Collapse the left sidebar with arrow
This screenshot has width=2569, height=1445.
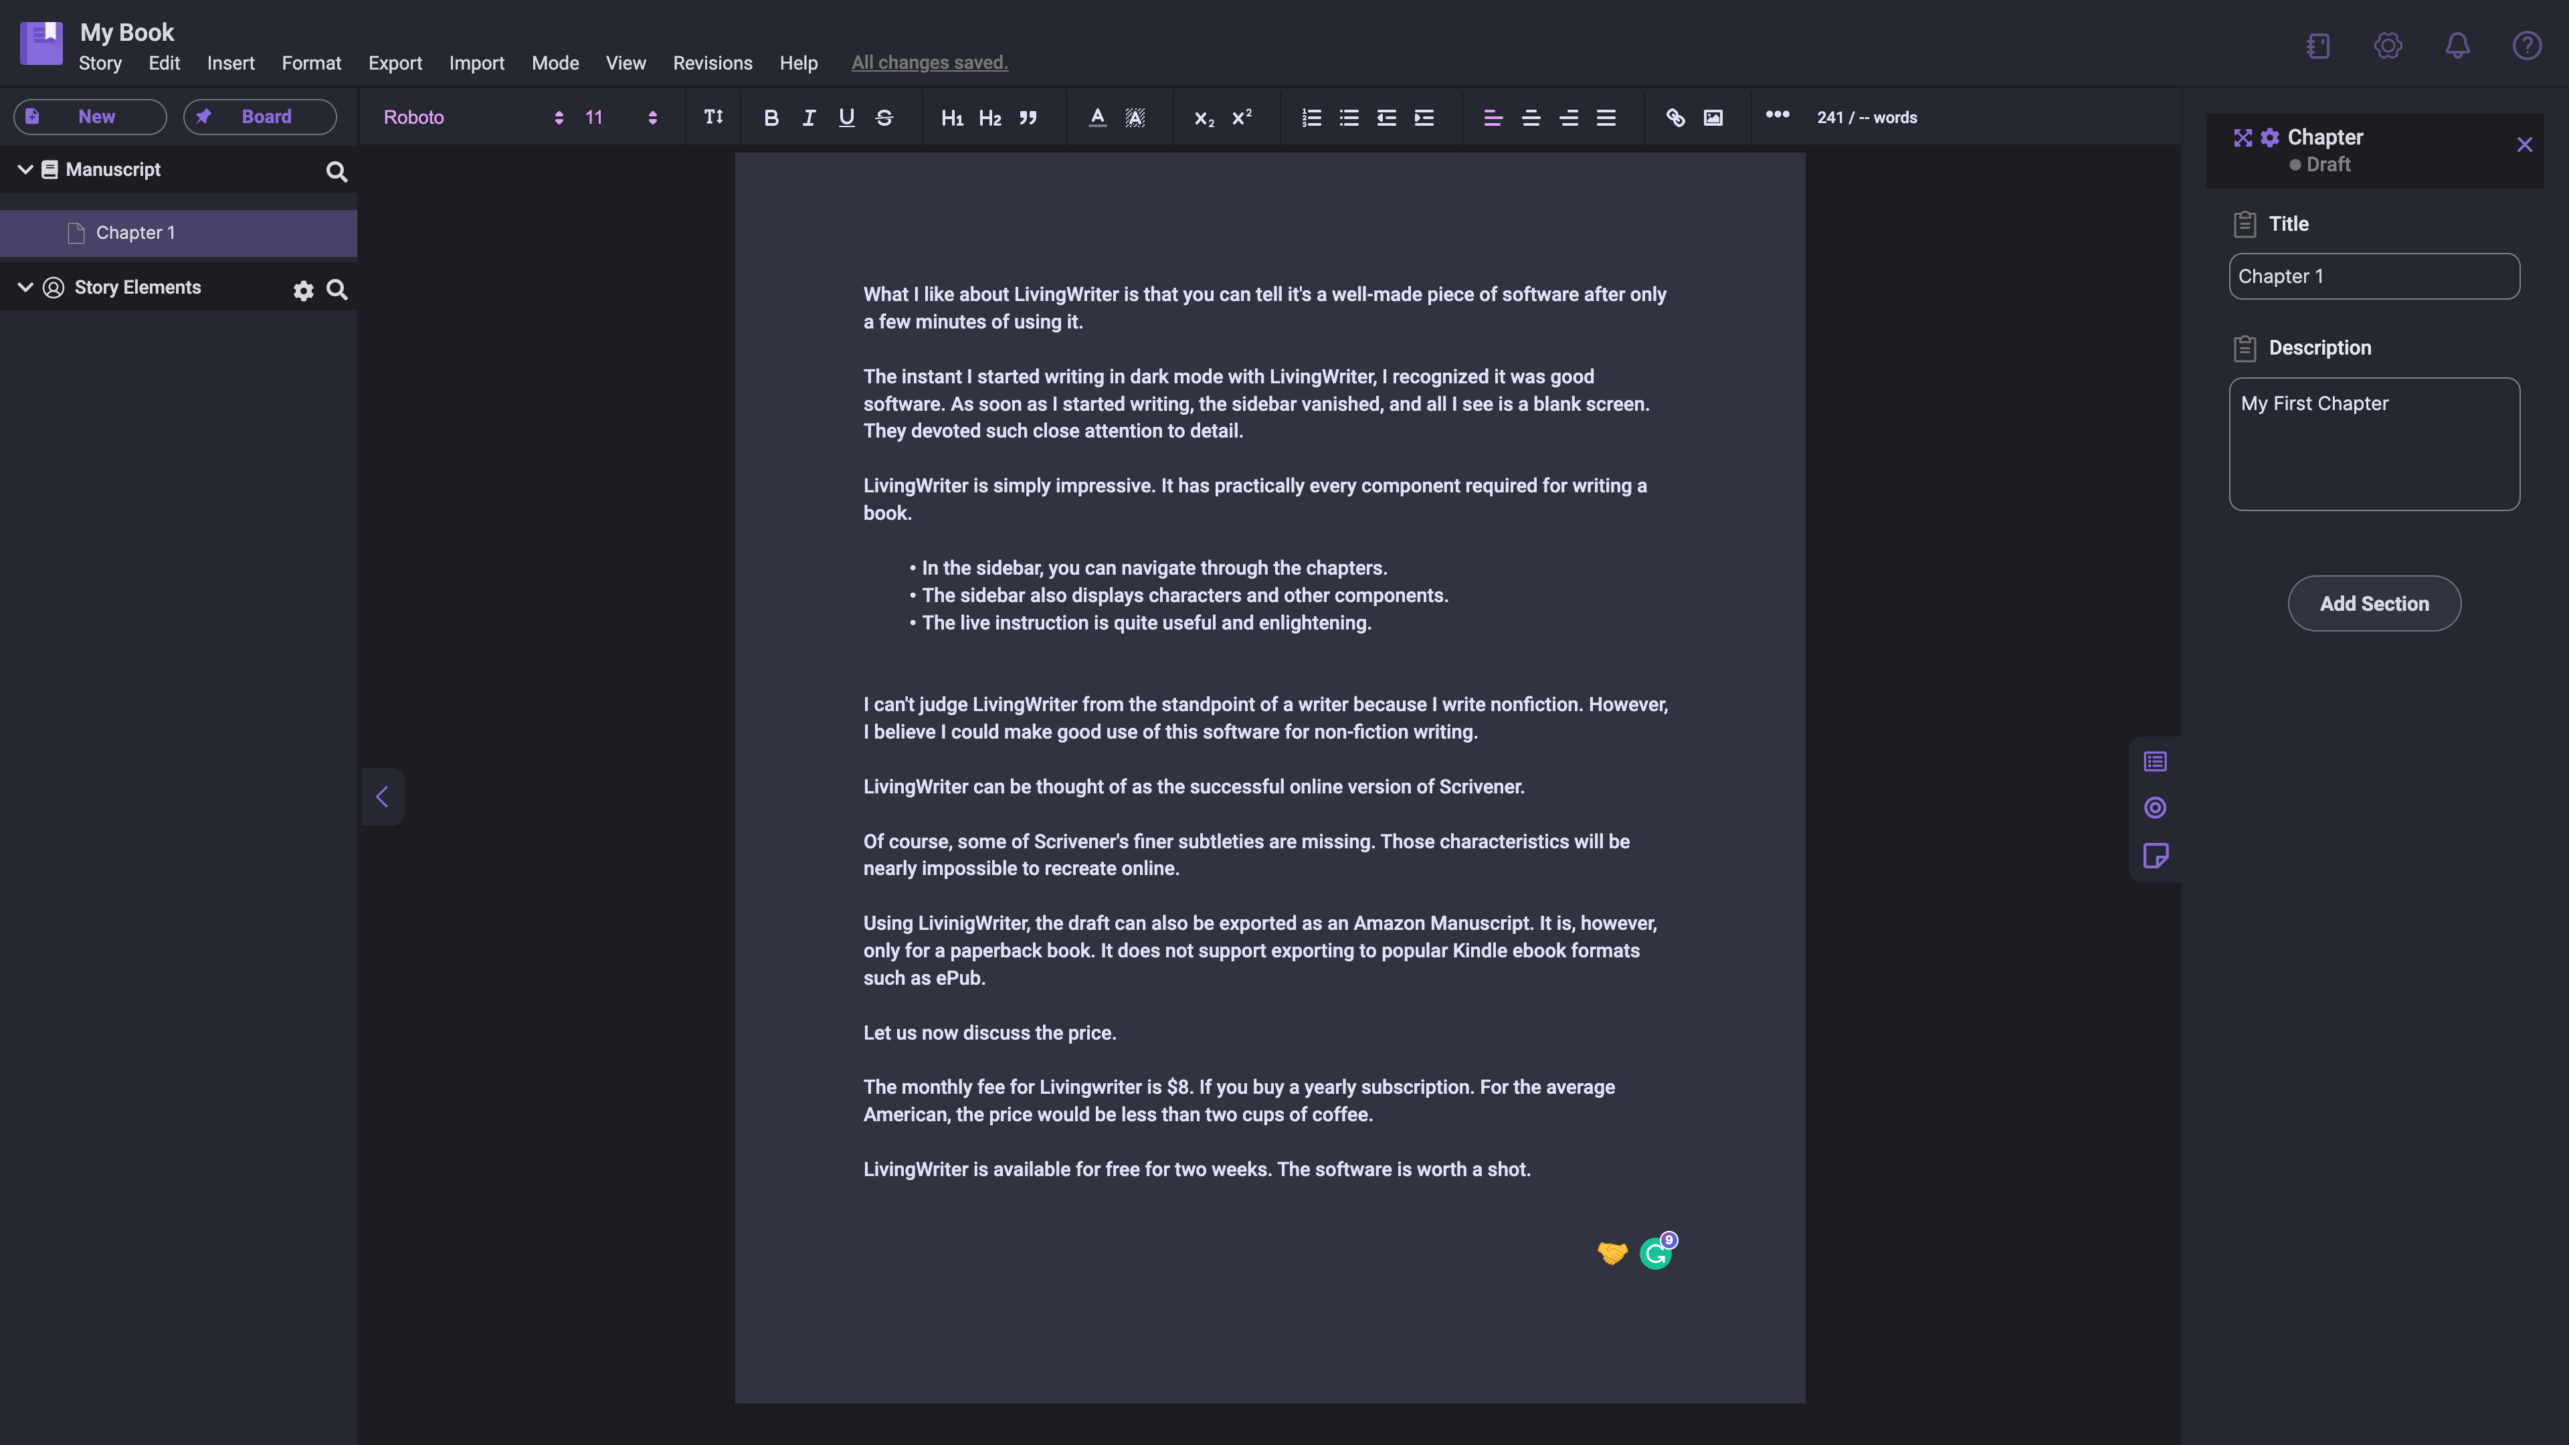pyautogui.click(x=382, y=796)
